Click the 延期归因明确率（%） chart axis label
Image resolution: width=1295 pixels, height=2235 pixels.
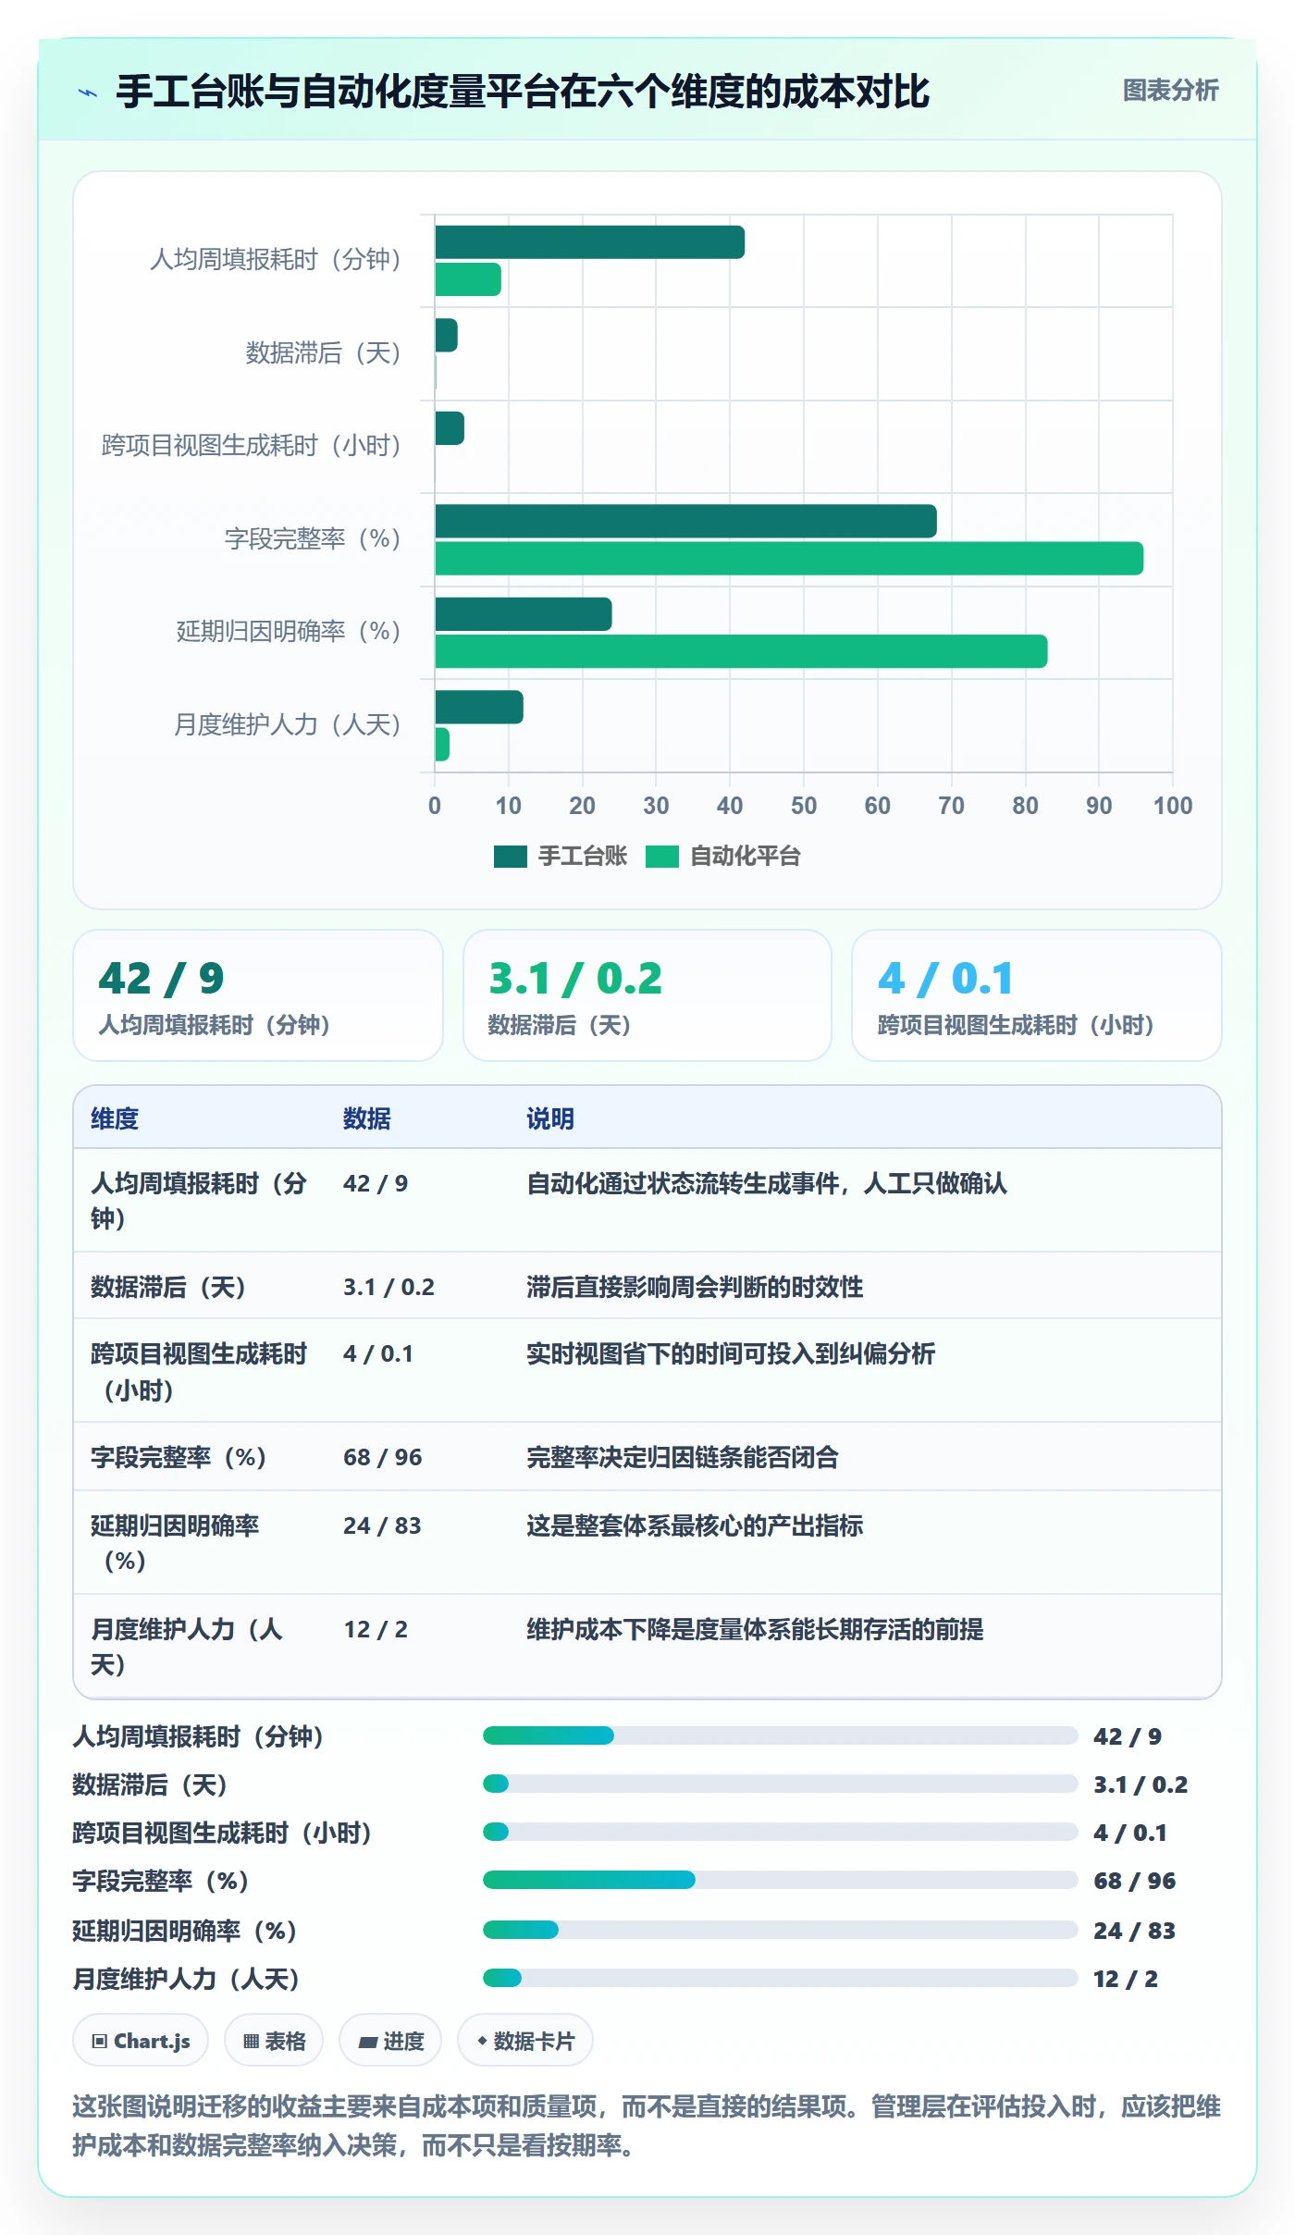pos(289,631)
